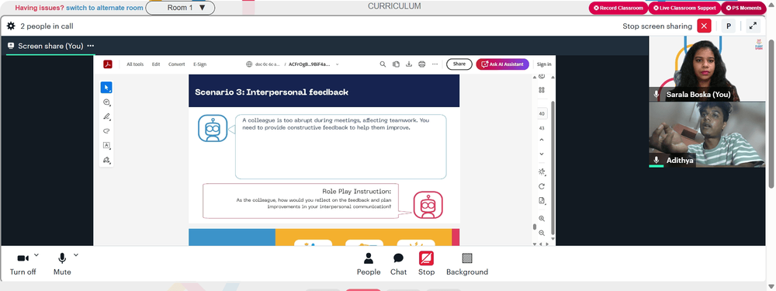Click switch to alternate room link
Screen dimensions: 776x291
[105, 8]
